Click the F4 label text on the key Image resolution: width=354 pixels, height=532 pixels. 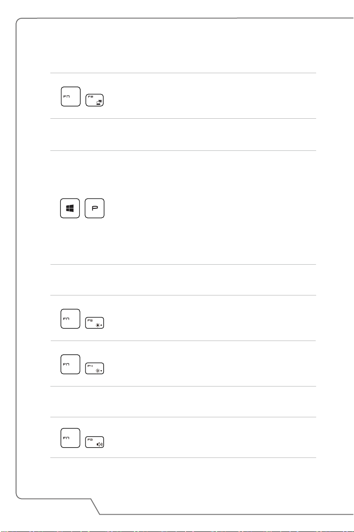point(90,366)
